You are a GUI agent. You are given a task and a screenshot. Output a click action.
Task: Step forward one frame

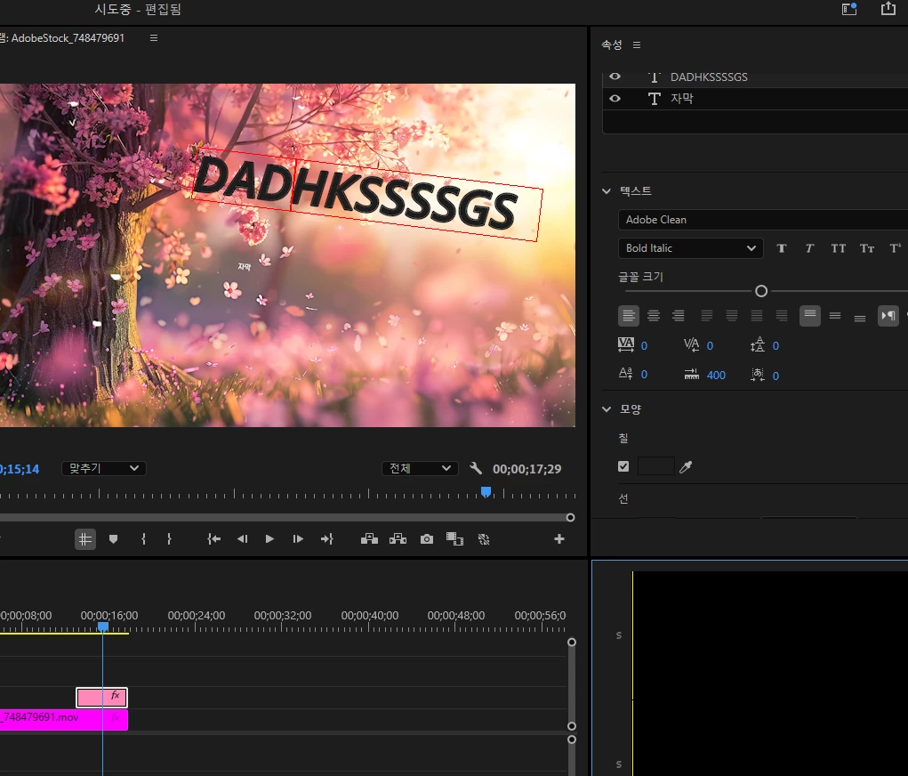298,539
